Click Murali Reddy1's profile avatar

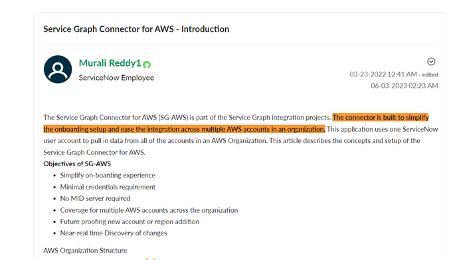[58, 69]
